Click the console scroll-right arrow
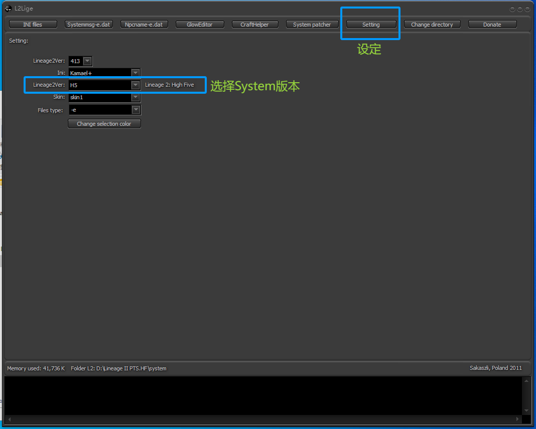This screenshot has height=429, width=536. (x=517, y=419)
